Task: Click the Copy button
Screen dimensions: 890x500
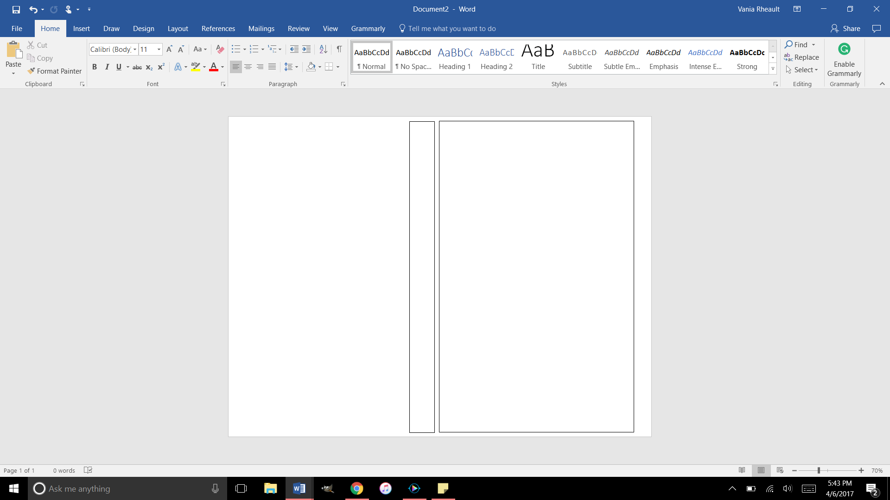Action: tap(40, 58)
